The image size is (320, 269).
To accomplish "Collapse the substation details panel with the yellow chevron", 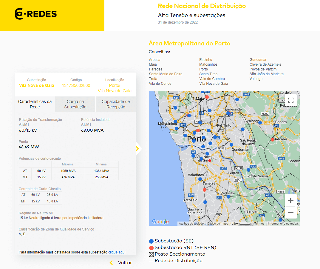I will (137, 148).
